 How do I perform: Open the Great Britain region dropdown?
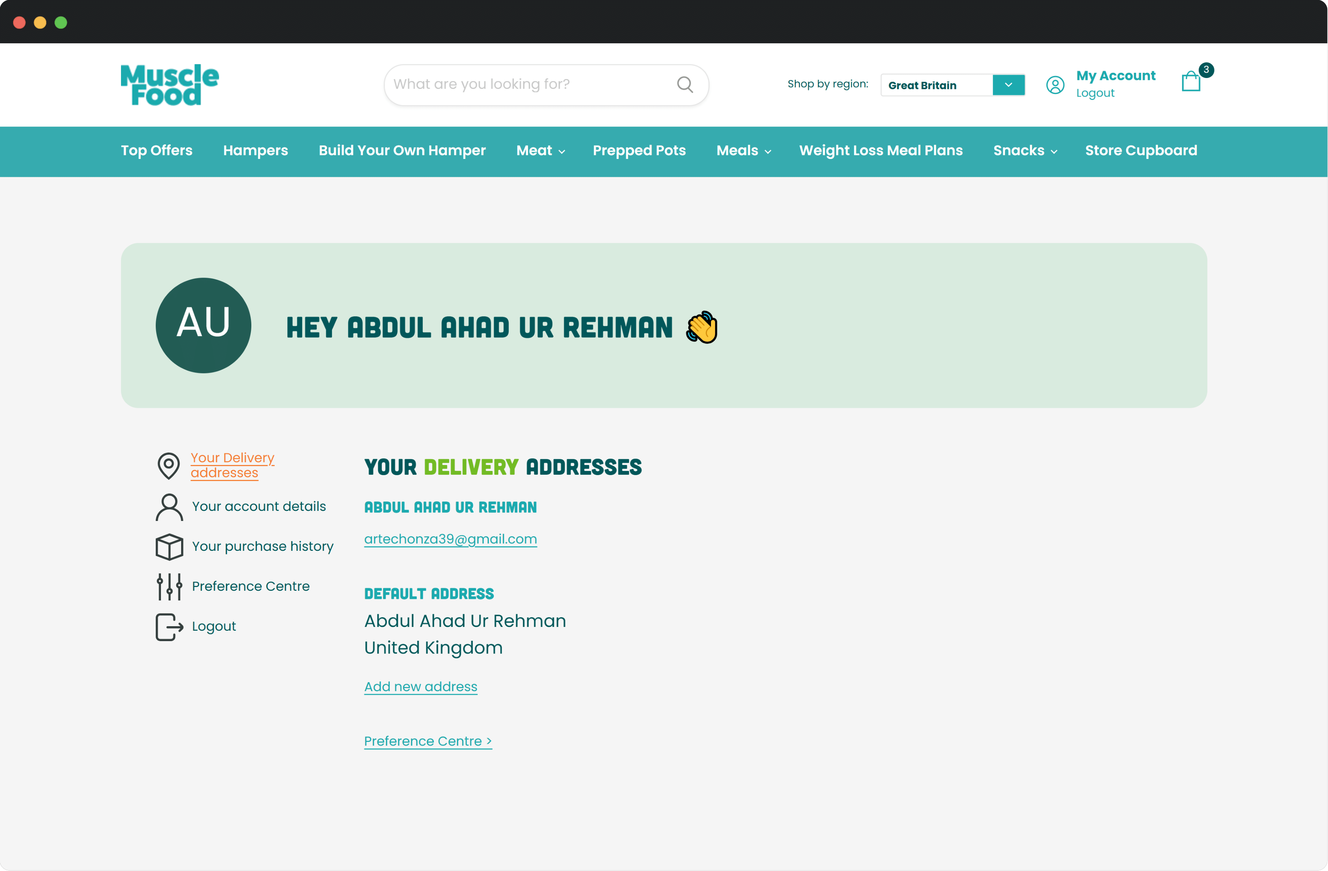click(1008, 85)
